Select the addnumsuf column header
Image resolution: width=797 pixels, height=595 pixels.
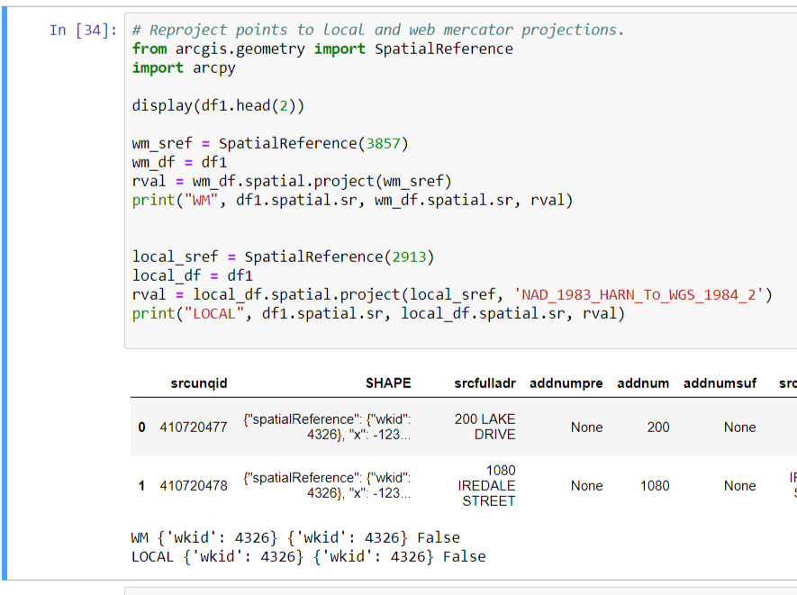720,383
